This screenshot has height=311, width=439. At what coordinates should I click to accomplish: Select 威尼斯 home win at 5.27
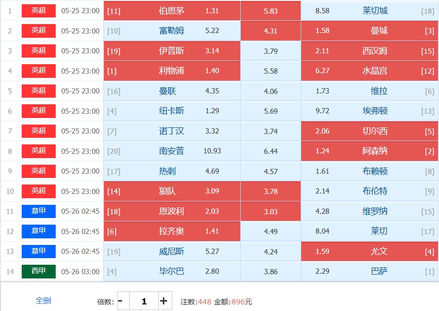click(x=172, y=252)
